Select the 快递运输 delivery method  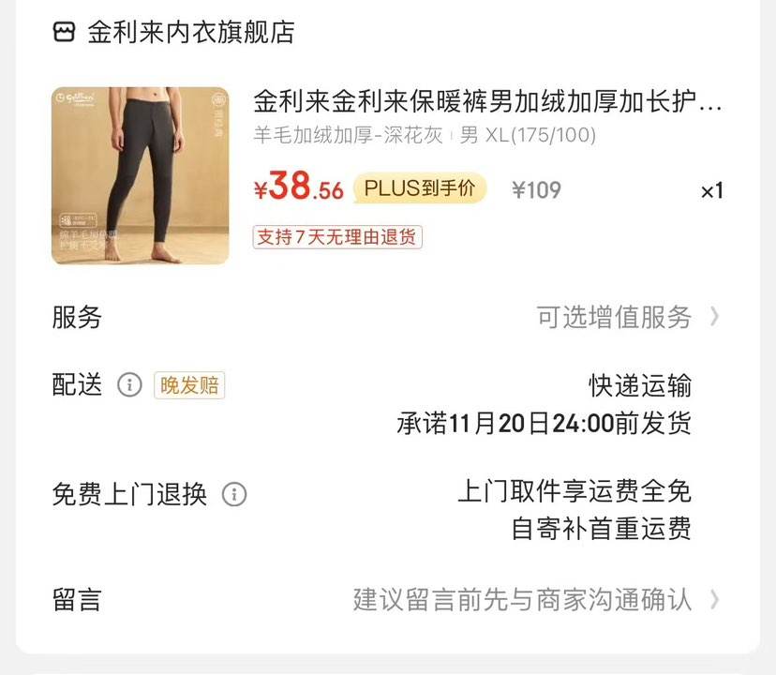(x=639, y=385)
